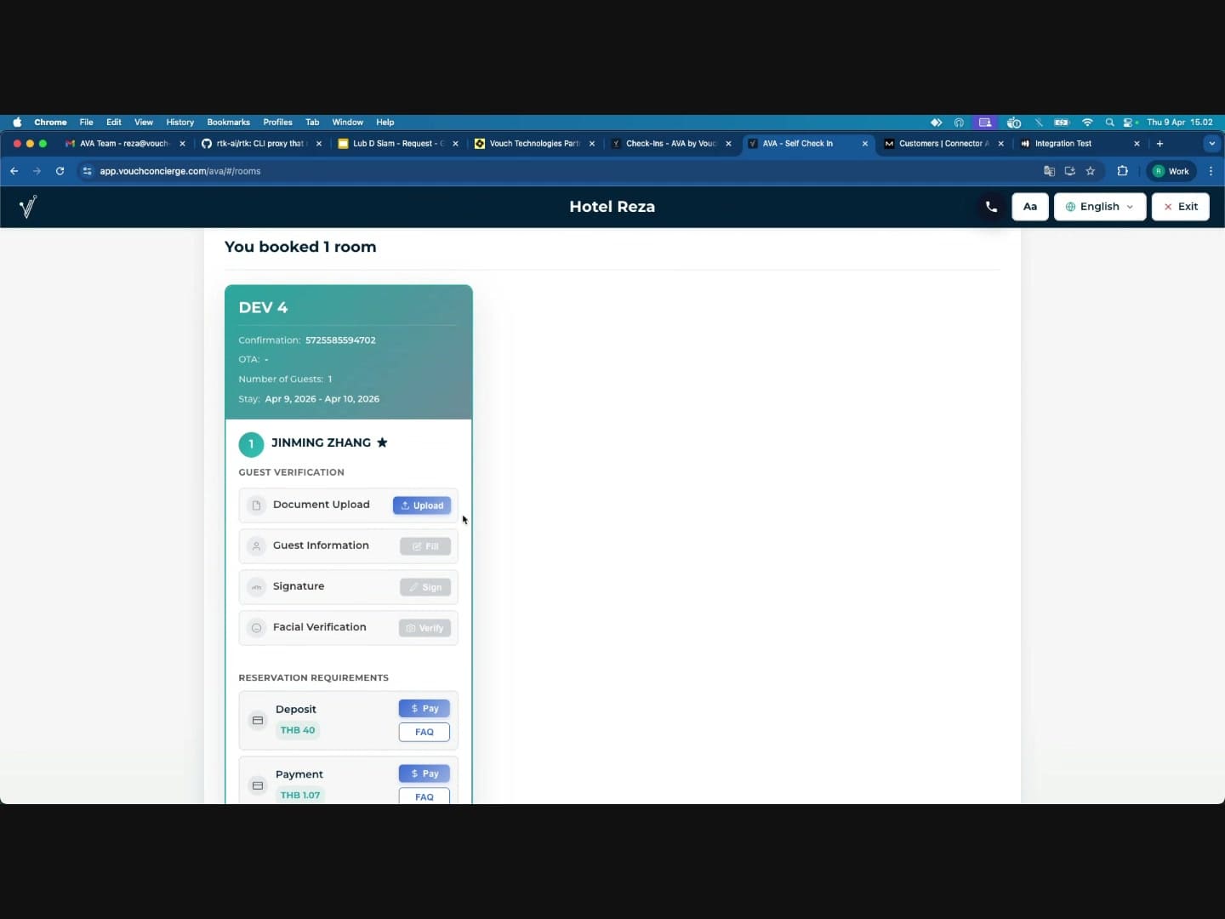Click the document icon beside Document Upload
Viewport: 1225px width, 919px height.
pyautogui.click(x=256, y=505)
